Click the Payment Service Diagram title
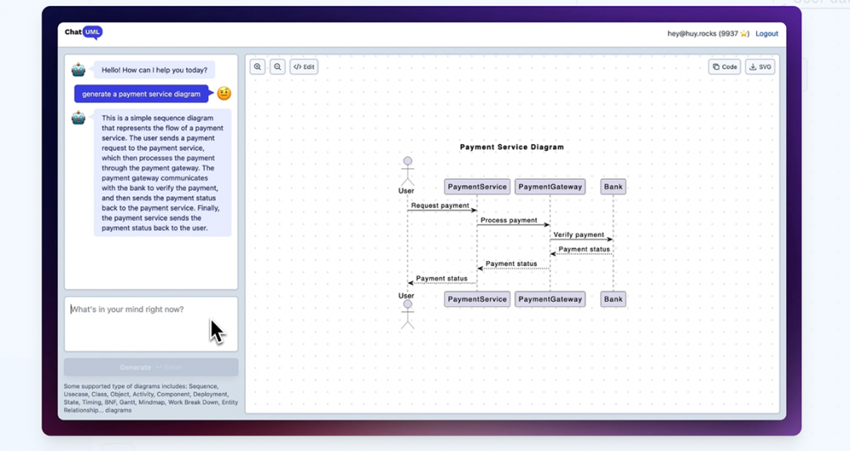The height and width of the screenshot is (451, 850). coord(511,147)
